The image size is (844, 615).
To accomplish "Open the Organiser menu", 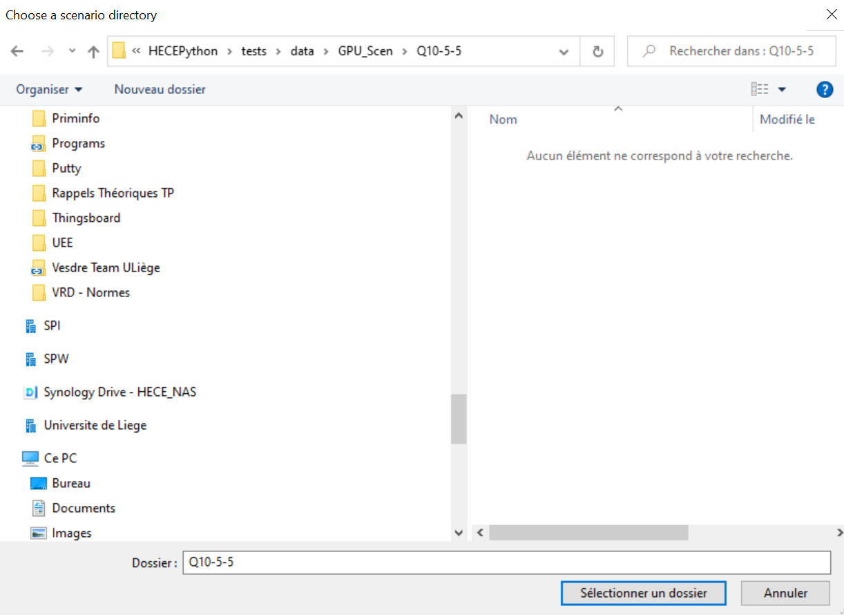I will click(x=49, y=89).
